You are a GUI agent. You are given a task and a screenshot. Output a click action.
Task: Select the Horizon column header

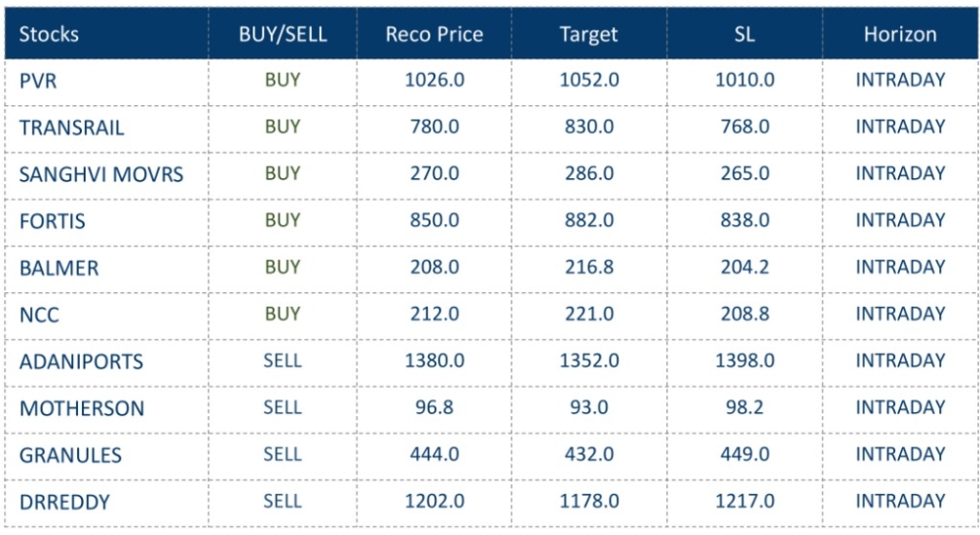tap(900, 34)
